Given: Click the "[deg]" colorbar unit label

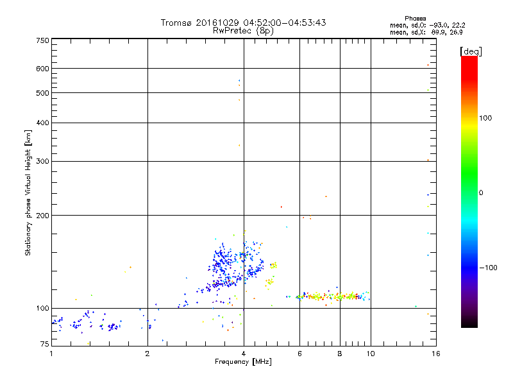Looking at the screenshot, I should click(471, 52).
